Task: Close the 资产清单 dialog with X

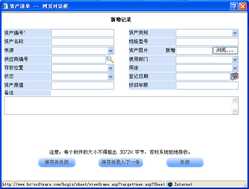Action: [x=243, y=7]
